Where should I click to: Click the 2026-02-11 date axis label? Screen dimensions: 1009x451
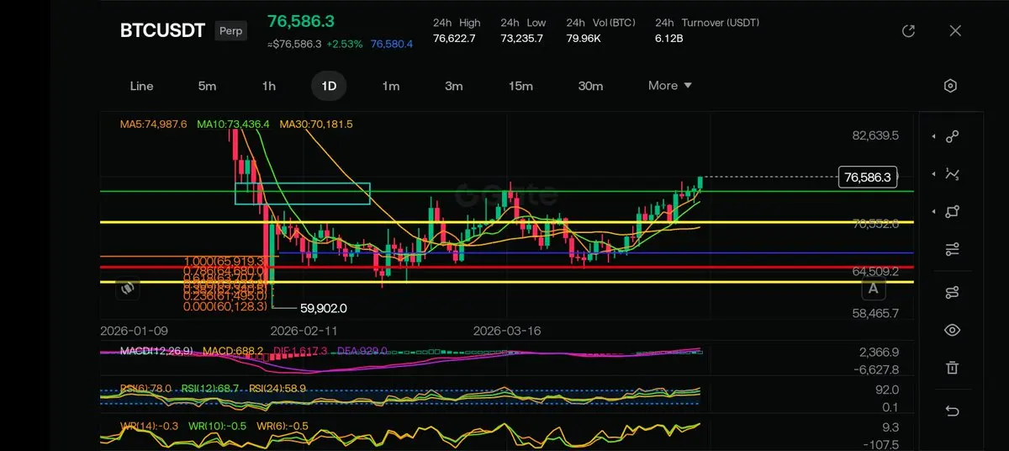(x=302, y=331)
